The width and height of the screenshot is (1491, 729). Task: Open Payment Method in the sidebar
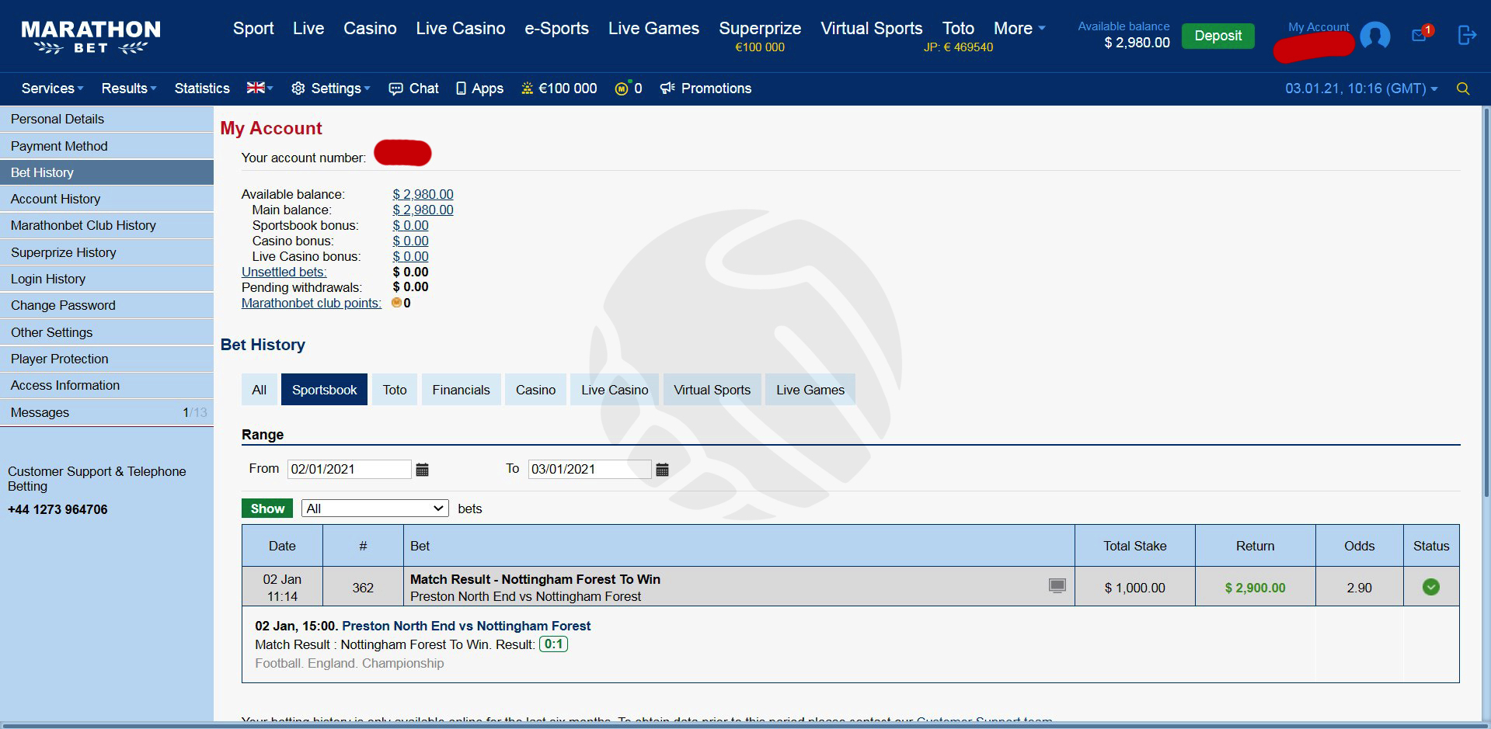(x=106, y=146)
